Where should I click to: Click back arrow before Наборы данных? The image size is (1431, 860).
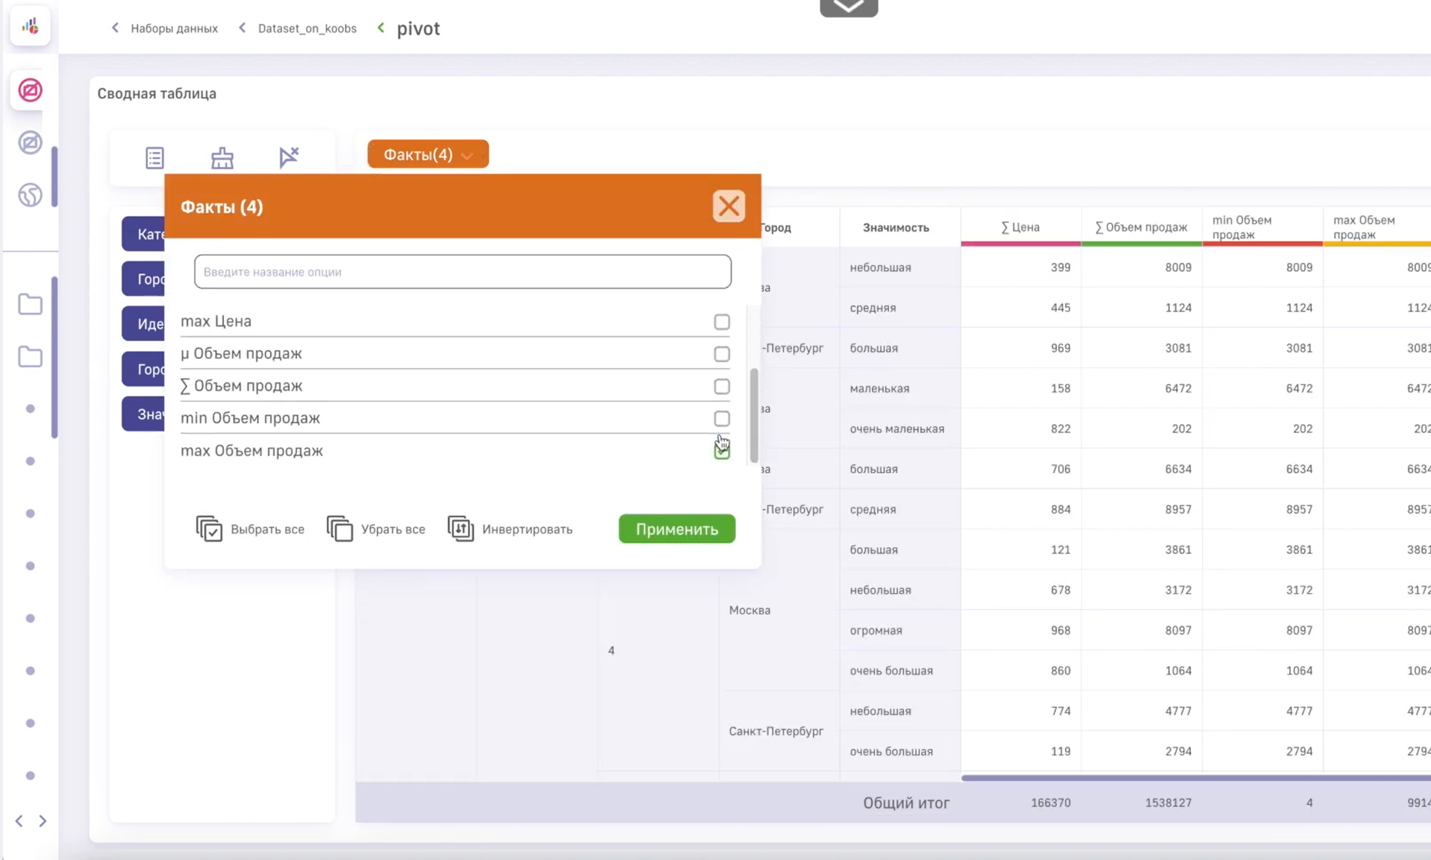point(115,28)
